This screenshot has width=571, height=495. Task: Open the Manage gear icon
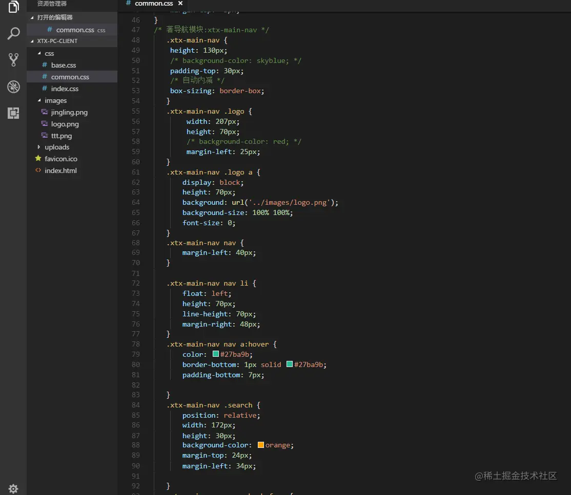point(13,488)
